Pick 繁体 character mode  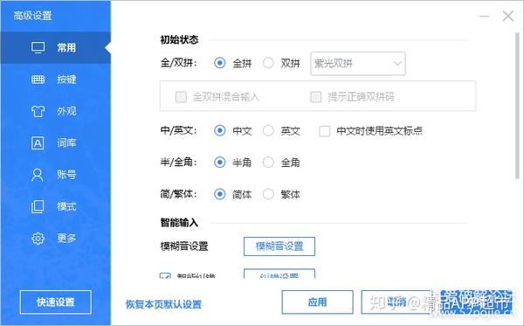(268, 194)
